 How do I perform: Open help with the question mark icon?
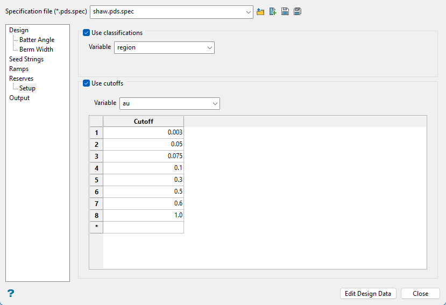[10, 293]
